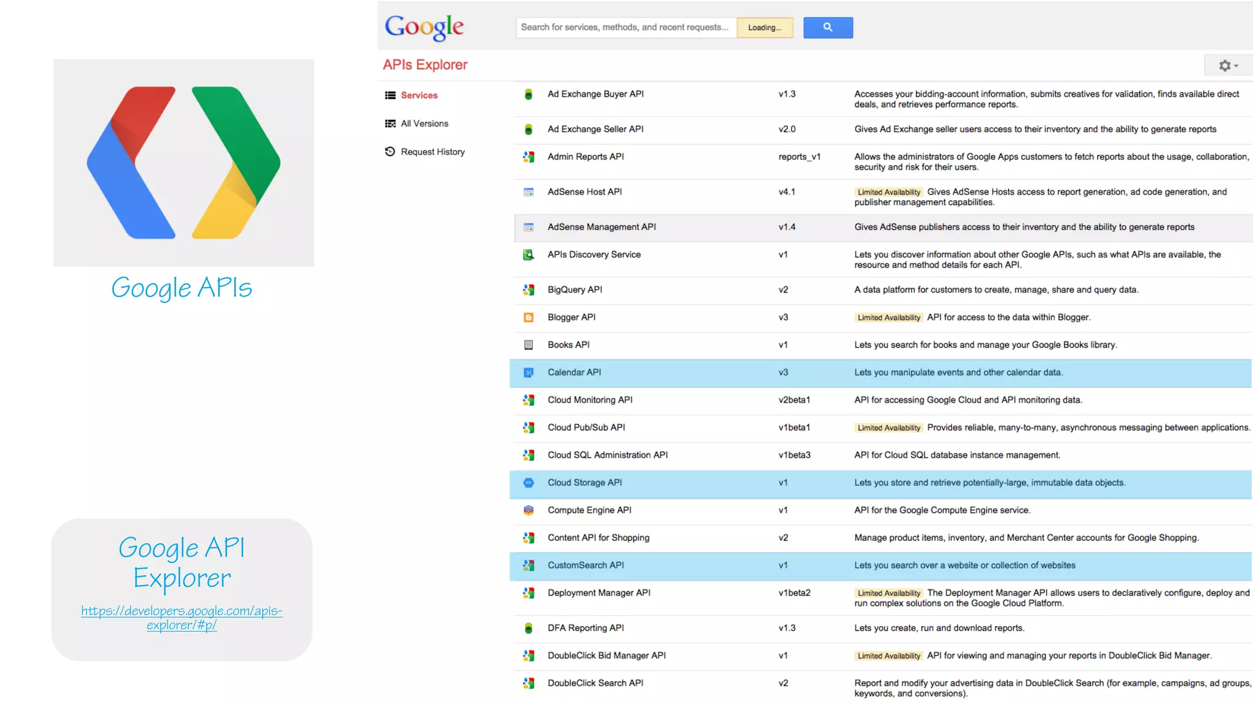Select the DoubleClick Bid Manager API name
Viewport: 1253px width, 705px height.
(606, 656)
